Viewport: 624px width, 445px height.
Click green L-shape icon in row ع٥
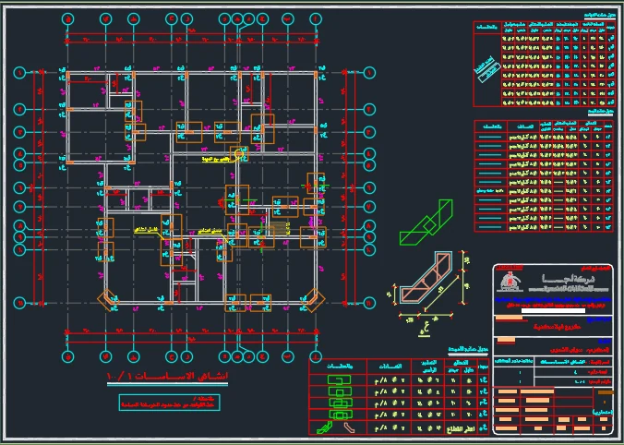324,428
